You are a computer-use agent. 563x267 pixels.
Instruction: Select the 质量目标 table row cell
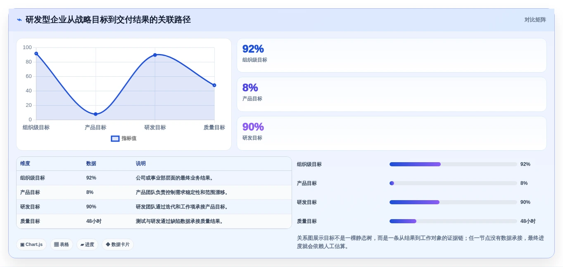(x=30, y=221)
